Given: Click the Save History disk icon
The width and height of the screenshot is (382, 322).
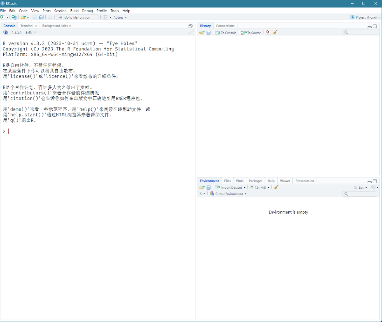Looking at the screenshot, I should point(208,32).
